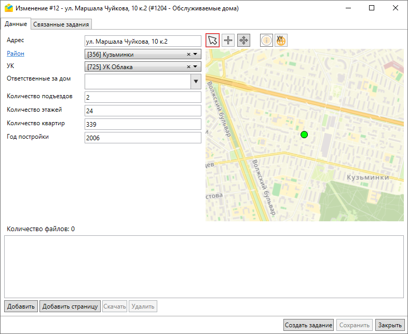Focus the Количество этажей input field
The image size is (408, 334).
tap(142, 111)
